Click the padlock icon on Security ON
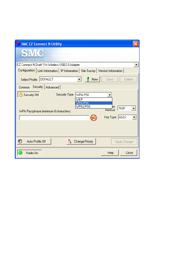173x267 pixels. tap(21, 95)
